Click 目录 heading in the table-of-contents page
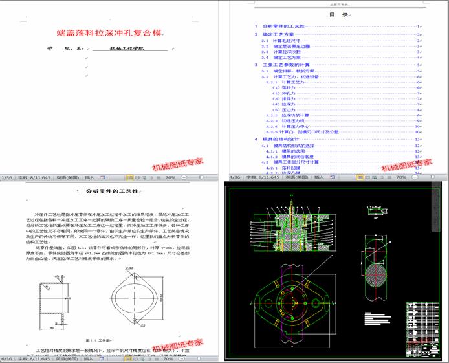This screenshot has height=363, width=449. [339, 15]
